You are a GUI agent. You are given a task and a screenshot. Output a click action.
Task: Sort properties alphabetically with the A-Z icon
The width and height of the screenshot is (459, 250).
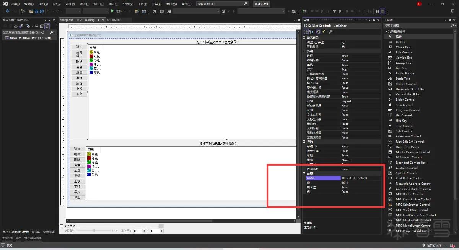click(312, 31)
